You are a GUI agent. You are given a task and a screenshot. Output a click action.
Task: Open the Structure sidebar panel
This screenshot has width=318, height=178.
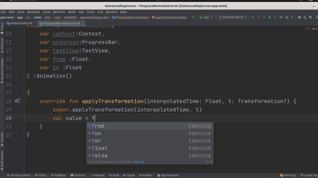(x=2, y=45)
